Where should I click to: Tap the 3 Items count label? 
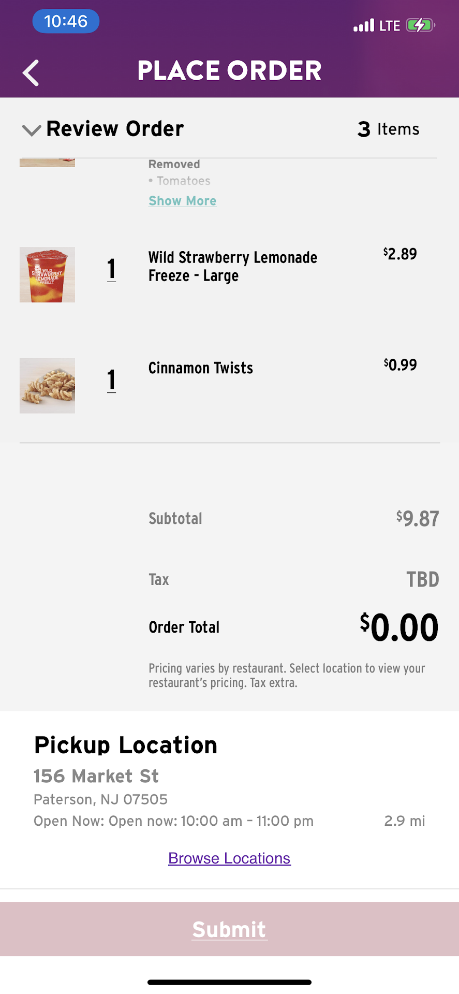coord(388,129)
